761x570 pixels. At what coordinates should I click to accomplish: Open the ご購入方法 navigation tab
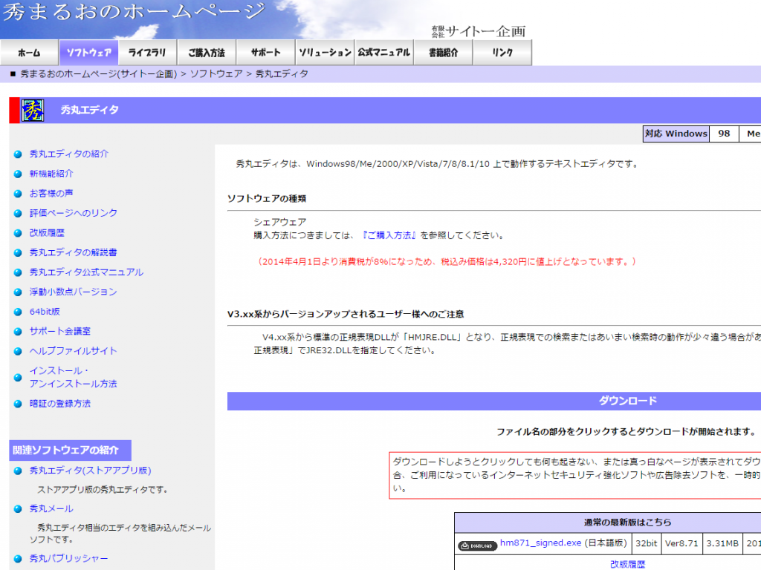207,53
